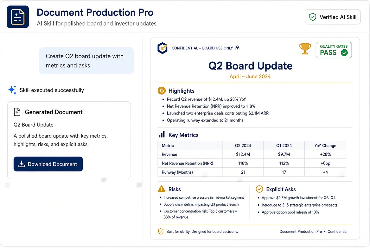The width and height of the screenshot is (370, 248).
Task: Click the Customer concentration risk bullet
Action: tap(200, 214)
